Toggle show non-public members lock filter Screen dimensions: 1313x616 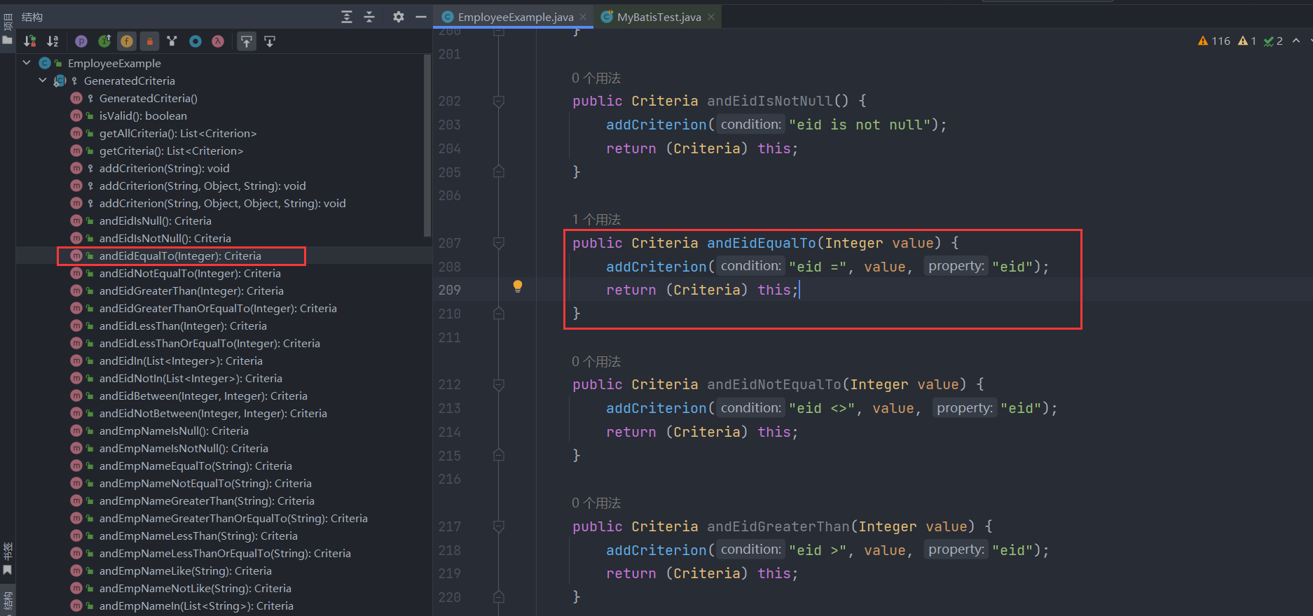(x=149, y=41)
